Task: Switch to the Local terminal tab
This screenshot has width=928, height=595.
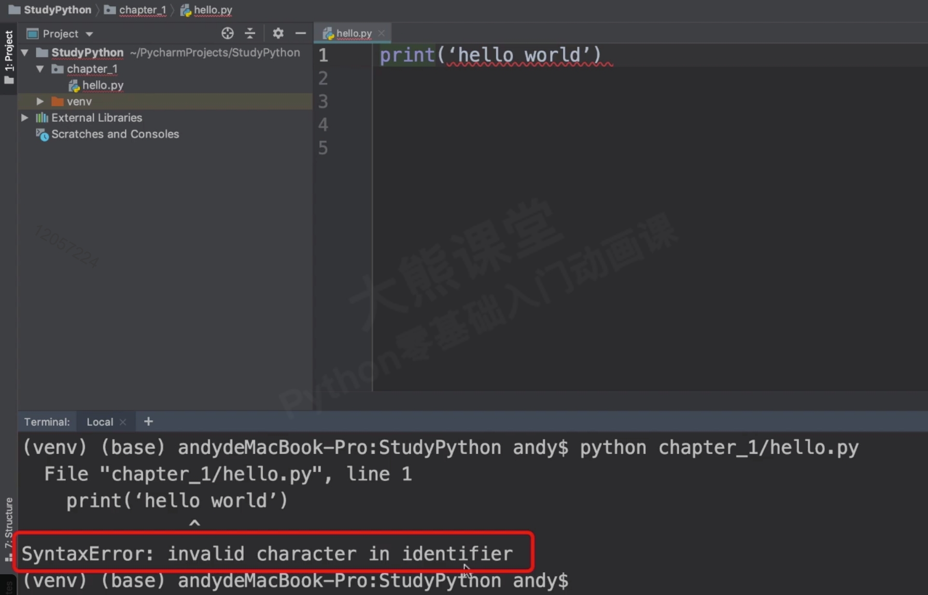Action: (x=100, y=422)
